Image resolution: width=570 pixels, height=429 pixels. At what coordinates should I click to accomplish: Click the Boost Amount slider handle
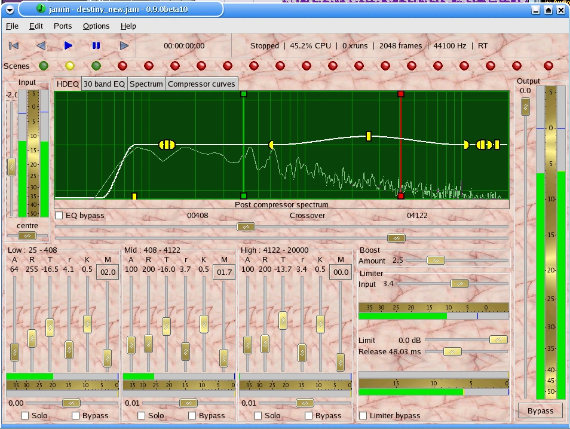[x=436, y=261]
